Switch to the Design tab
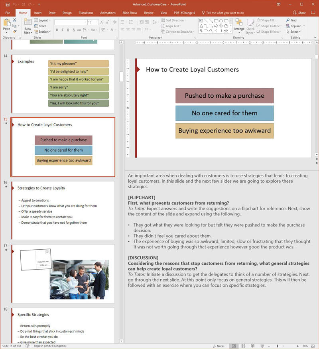Image resolution: width=319 pixels, height=349 pixels. tap(67, 13)
